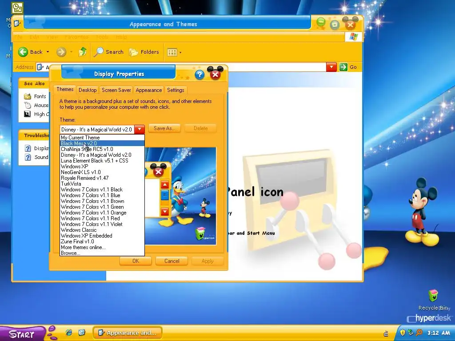Select the TurkVista theme
The width and height of the screenshot is (455, 341).
(102, 184)
